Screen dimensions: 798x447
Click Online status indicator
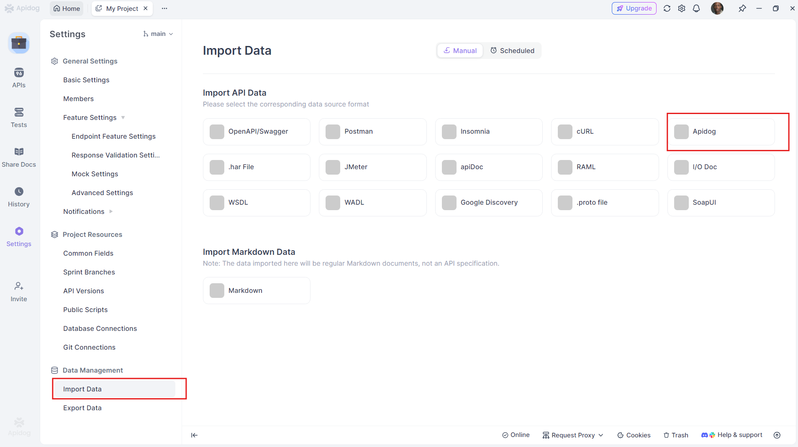(516, 435)
